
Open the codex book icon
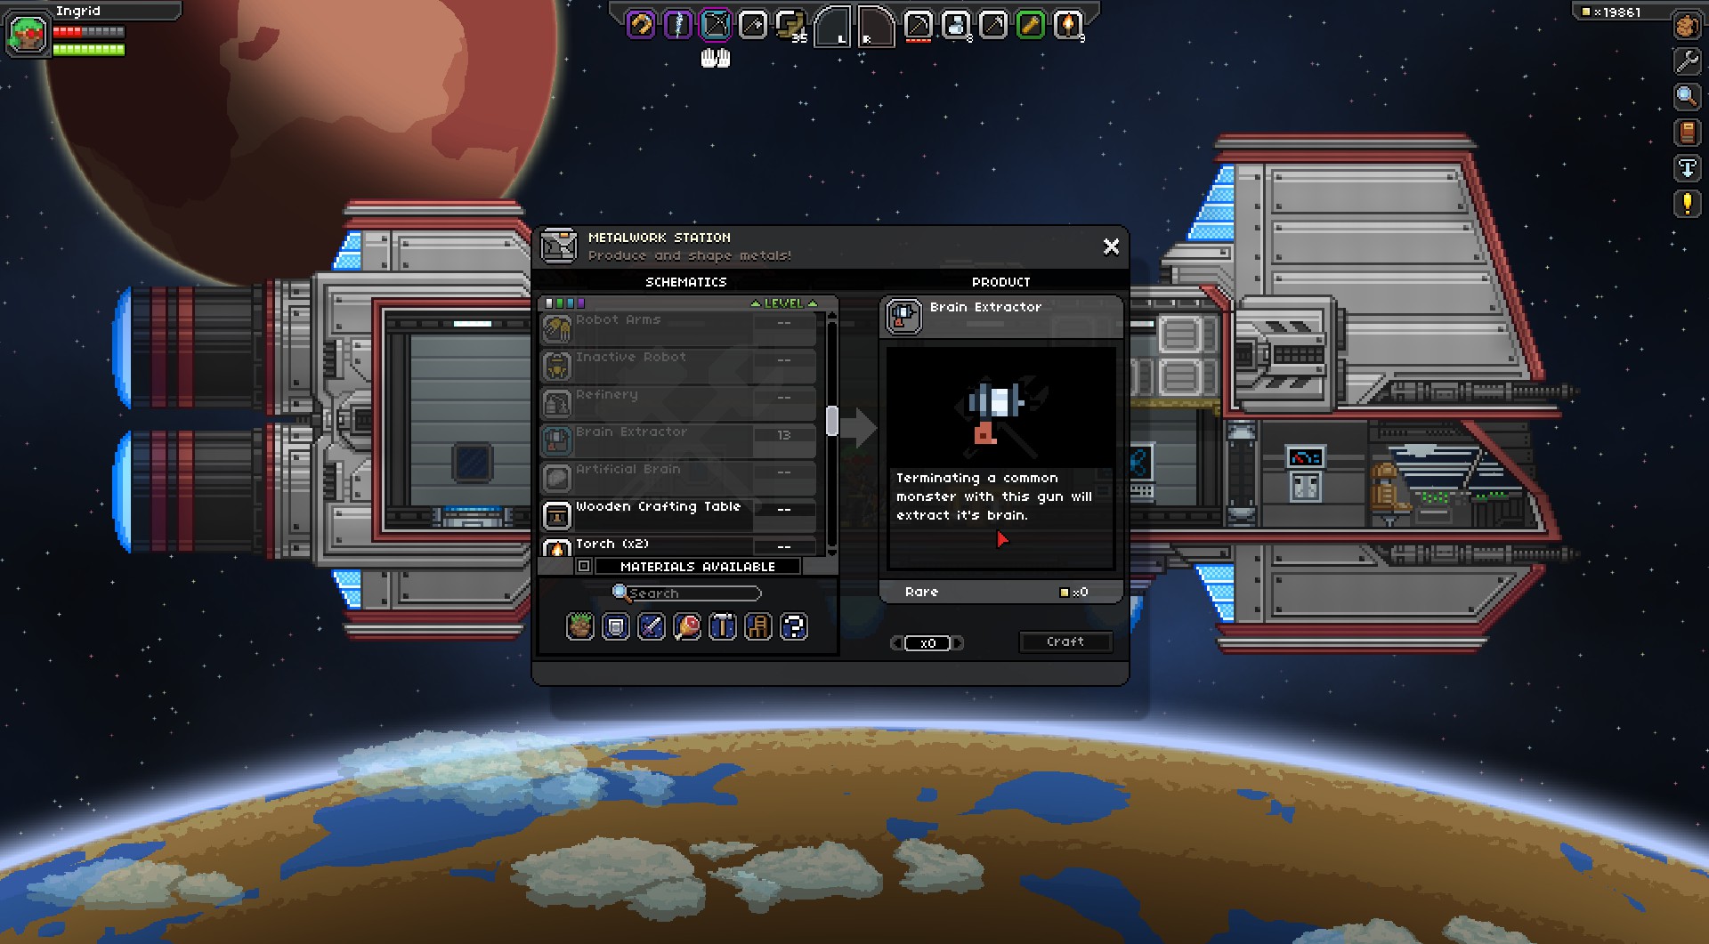click(x=1687, y=133)
